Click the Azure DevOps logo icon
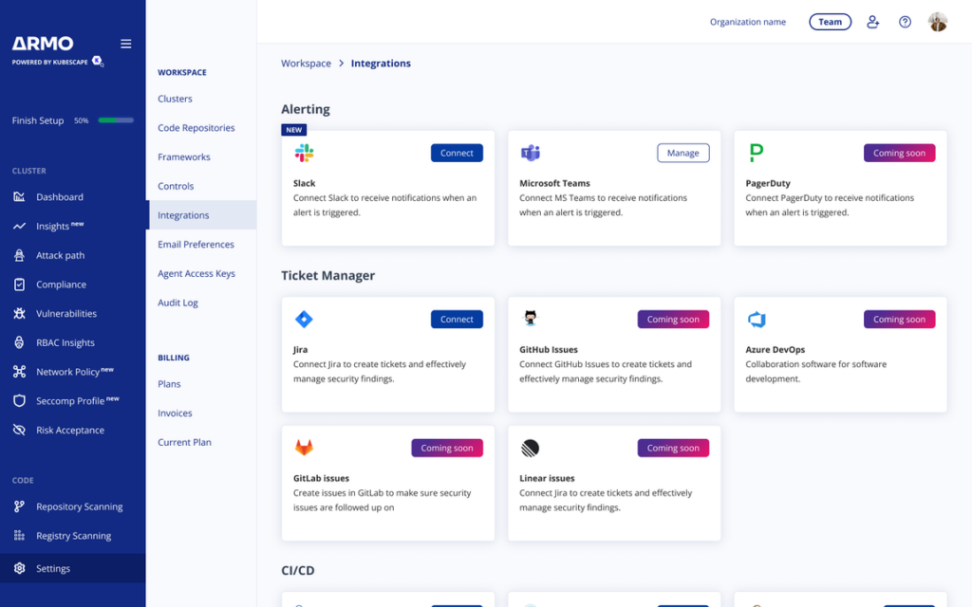This screenshot has height=607, width=972. [x=757, y=320]
